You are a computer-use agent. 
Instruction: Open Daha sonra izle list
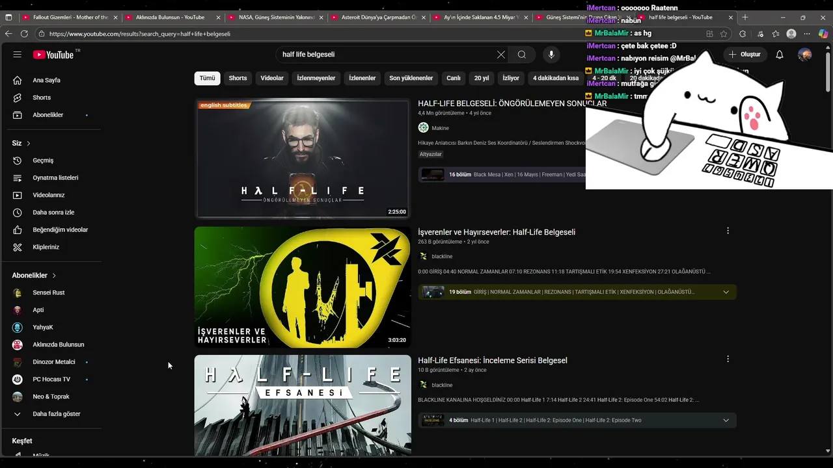click(52, 213)
